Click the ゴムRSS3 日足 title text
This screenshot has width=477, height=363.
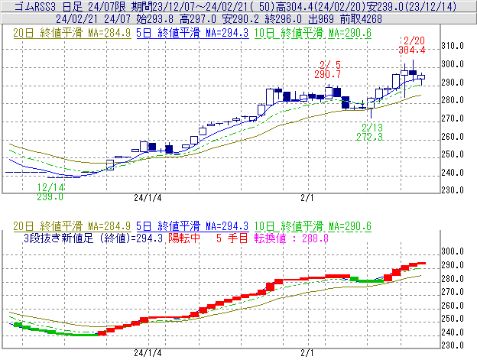tap(48, 6)
